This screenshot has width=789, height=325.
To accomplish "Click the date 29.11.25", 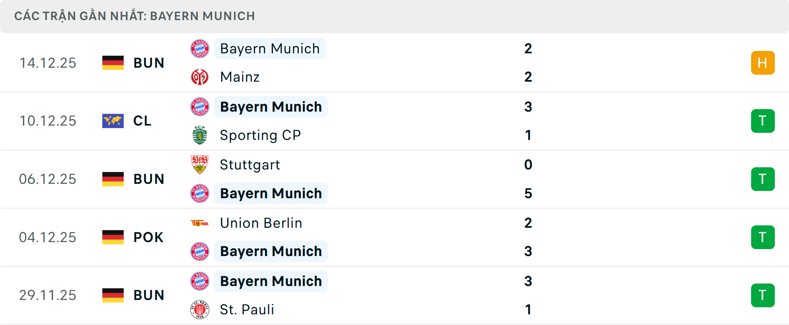I will (48, 295).
